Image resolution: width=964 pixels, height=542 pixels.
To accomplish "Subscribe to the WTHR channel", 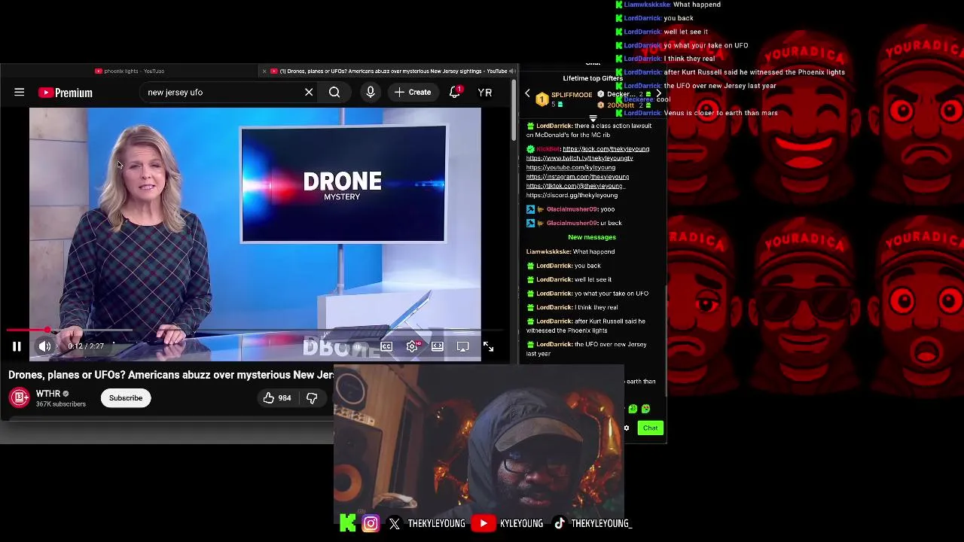I will pyautogui.click(x=126, y=398).
